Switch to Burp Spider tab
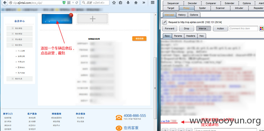Screen dimensions: 264x131 pos(203,8)
